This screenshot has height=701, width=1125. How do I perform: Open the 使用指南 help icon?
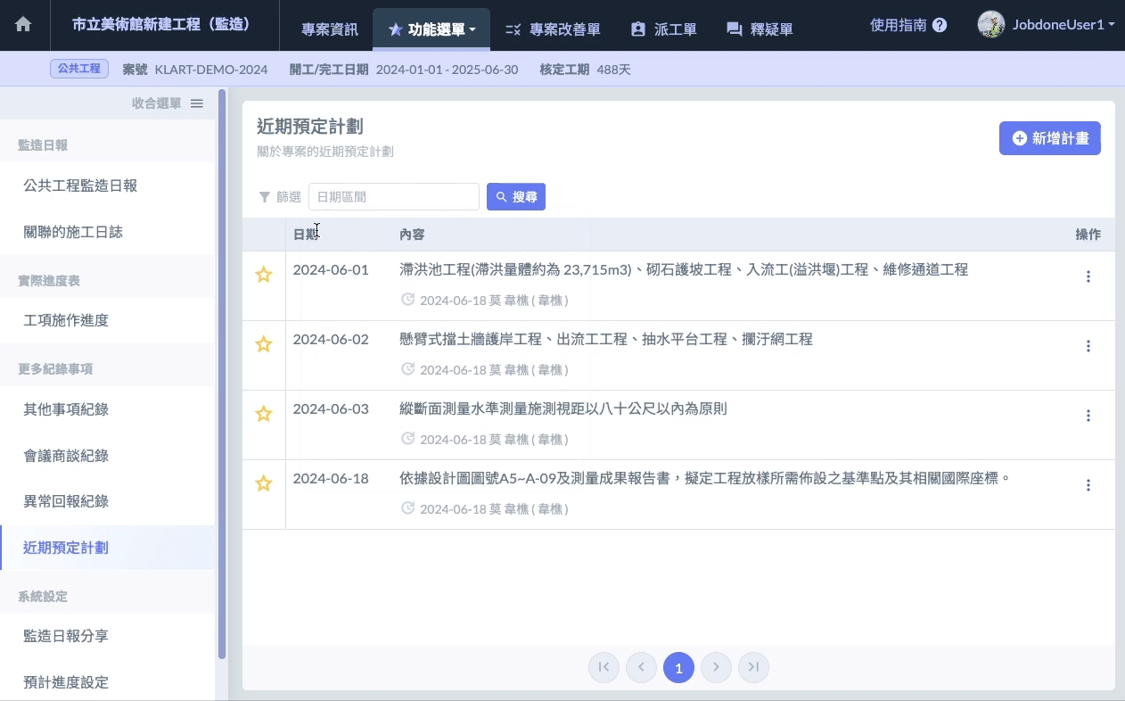pos(940,26)
